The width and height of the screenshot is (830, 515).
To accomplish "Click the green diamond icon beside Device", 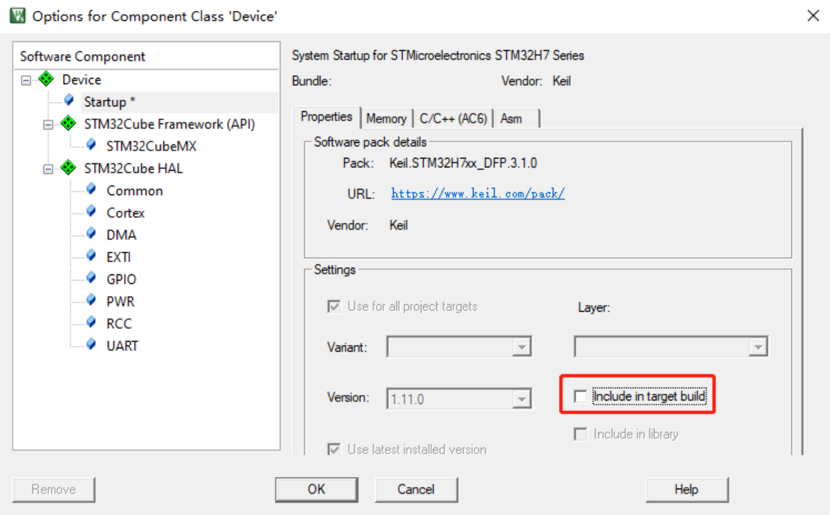I will 46,79.
